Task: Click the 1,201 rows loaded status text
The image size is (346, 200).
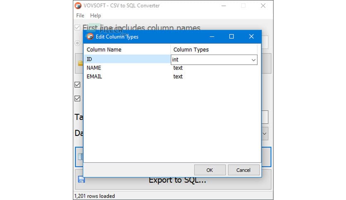Action: pyautogui.click(x=94, y=196)
